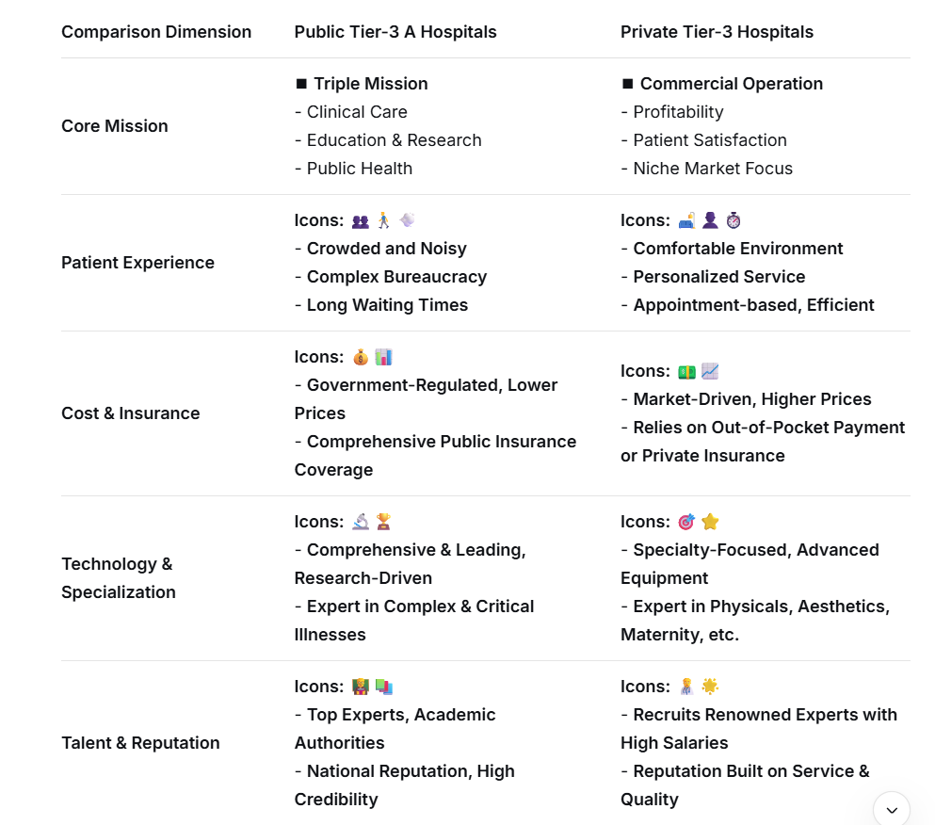Click the money bag emoji

361,358
